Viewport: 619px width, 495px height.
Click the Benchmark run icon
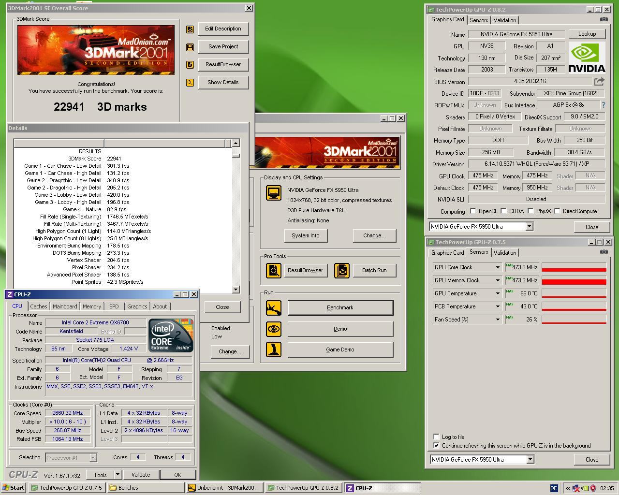[274, 307]
